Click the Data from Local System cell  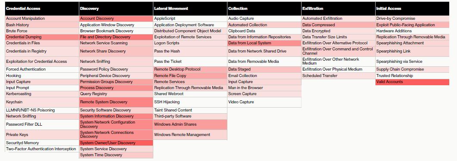pyautogui.click(x=264, y=43)
